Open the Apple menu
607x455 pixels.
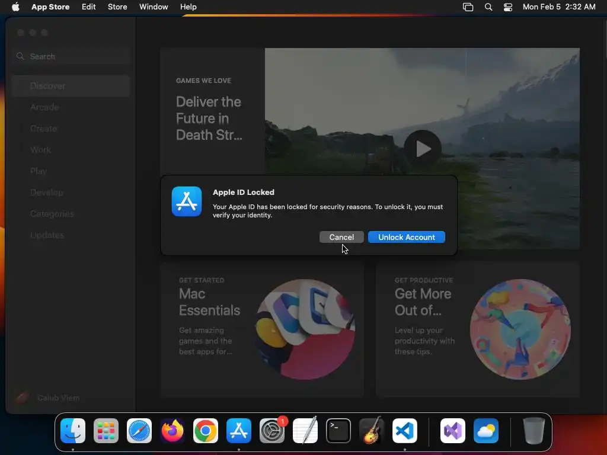coord(15,7)
